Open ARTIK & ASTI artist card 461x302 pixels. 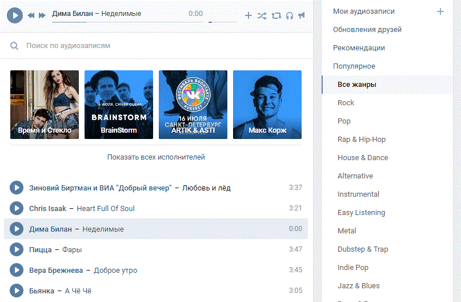(193, 105)
